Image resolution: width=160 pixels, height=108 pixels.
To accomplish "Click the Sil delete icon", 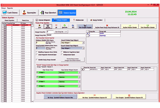I will [x=56, y=26].
